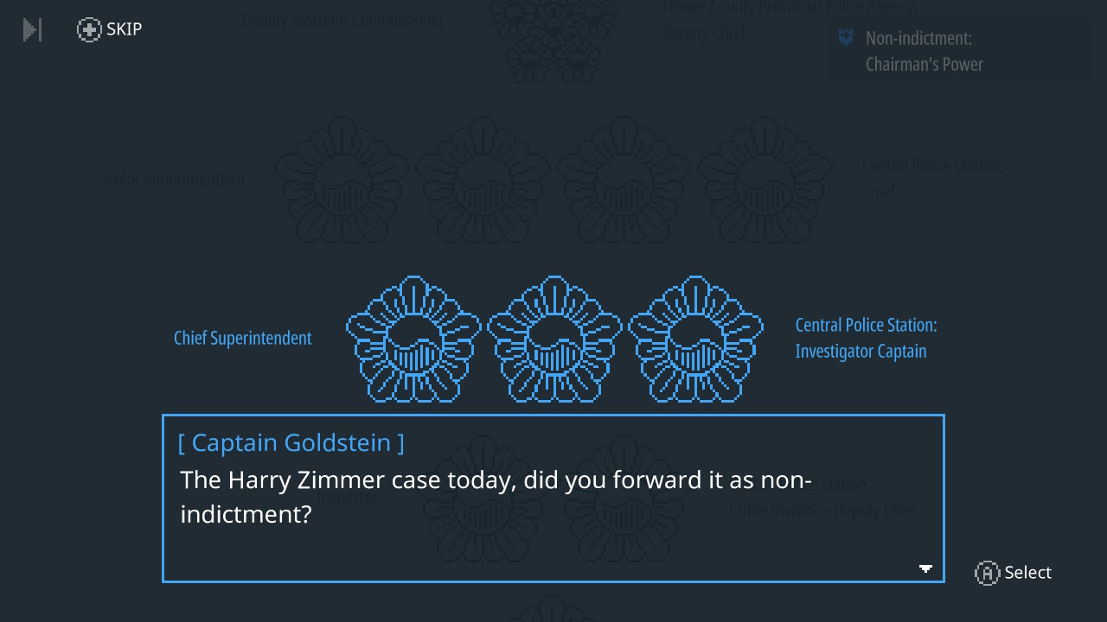Select the faded Senior Superintendent label
Viewport: 1107px width, 622px height.
click(x=171, y=179)
